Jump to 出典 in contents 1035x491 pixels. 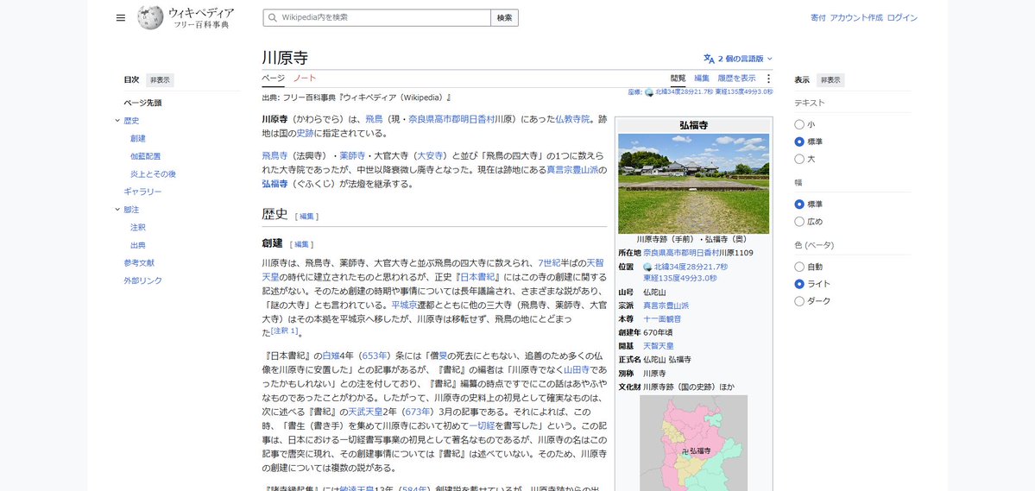click(x=138, y=245)
